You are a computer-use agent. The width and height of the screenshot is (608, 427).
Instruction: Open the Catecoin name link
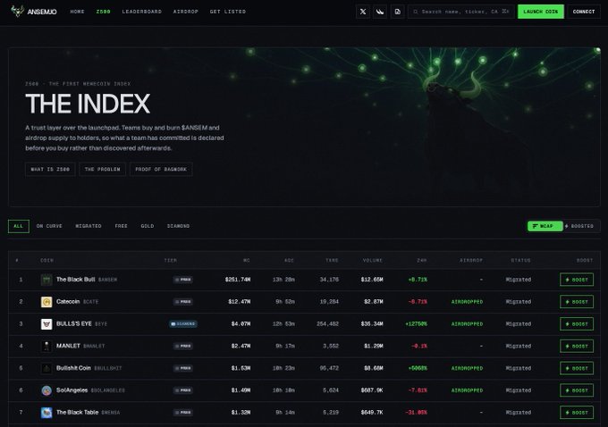[x=68, y=301]
